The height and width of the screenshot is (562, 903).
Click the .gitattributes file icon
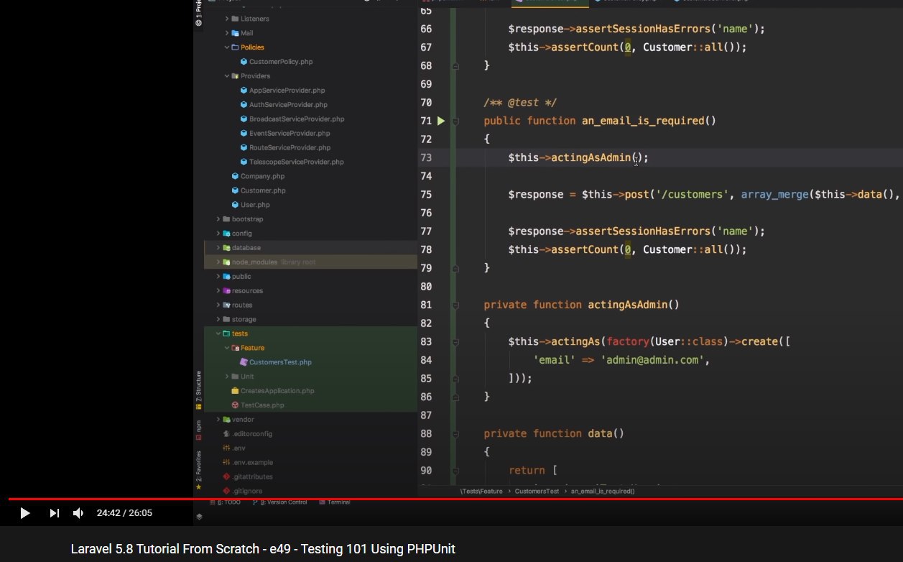coord(226,476)
